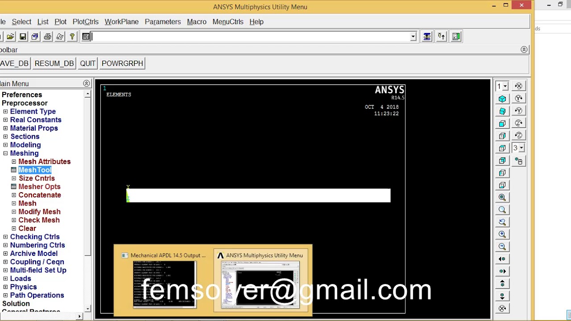Open the Report Generator icon
Image resolution: width=571 pixels, height=321 pixels.
pyautogui.click(x=60, y=37)
